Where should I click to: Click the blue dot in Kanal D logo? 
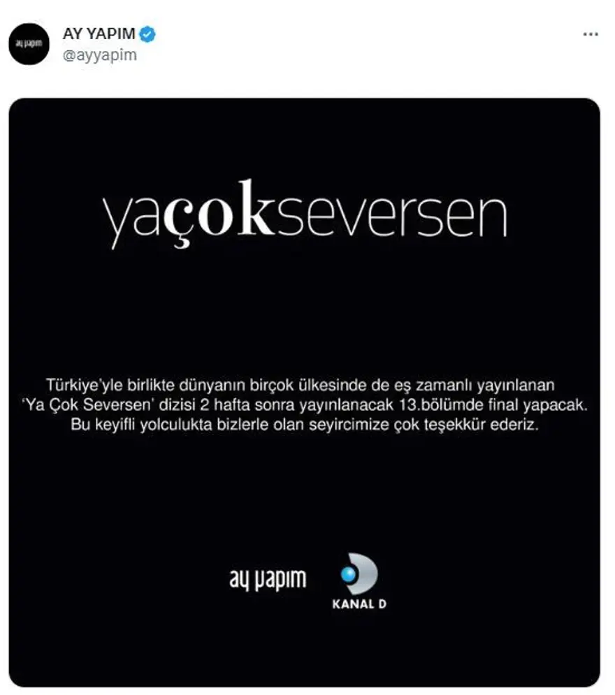pyautogui.click(x=349, y=574)
